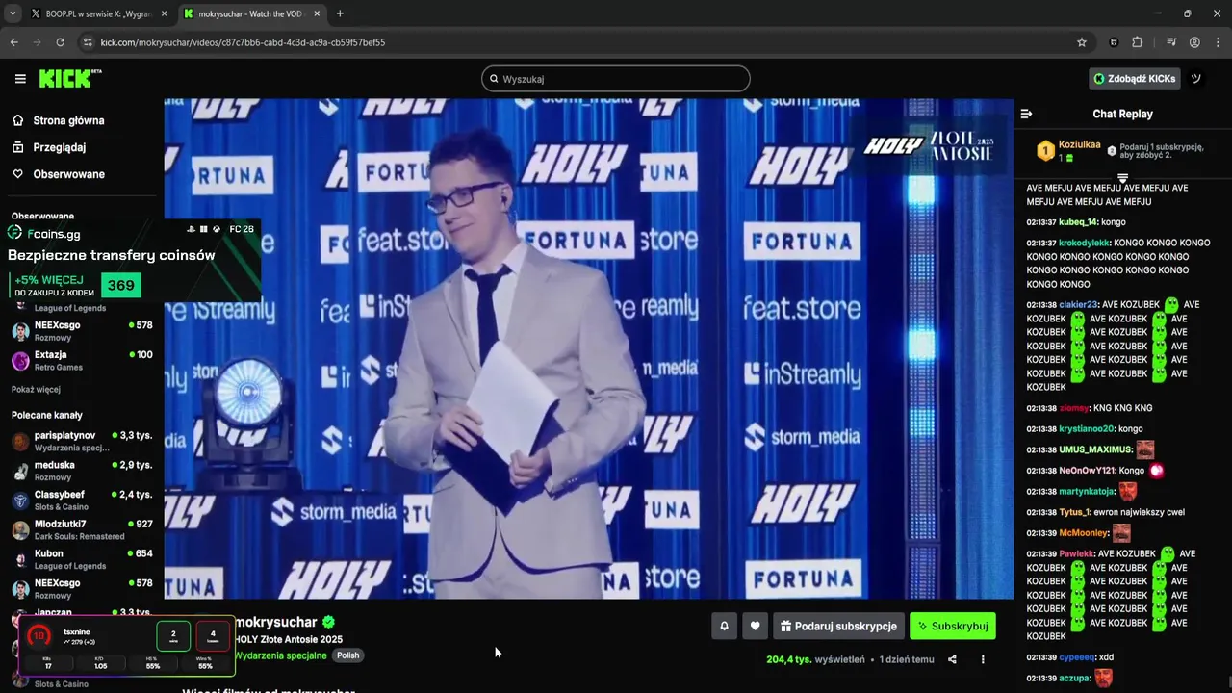Open the Przeglądaj page
The height and width of the screenshot is (693, 1232).
coord(60,147)
